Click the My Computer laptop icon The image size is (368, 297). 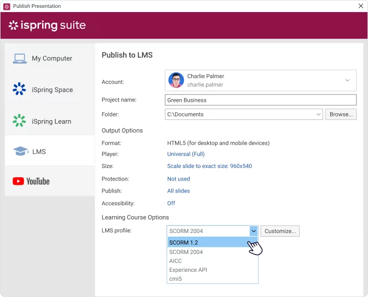[x=19, y=59]
